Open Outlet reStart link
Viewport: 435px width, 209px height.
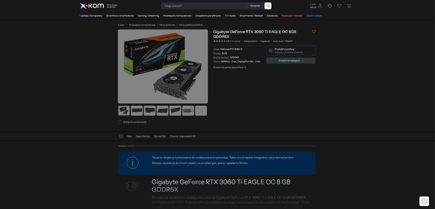(x=314, y=16)
